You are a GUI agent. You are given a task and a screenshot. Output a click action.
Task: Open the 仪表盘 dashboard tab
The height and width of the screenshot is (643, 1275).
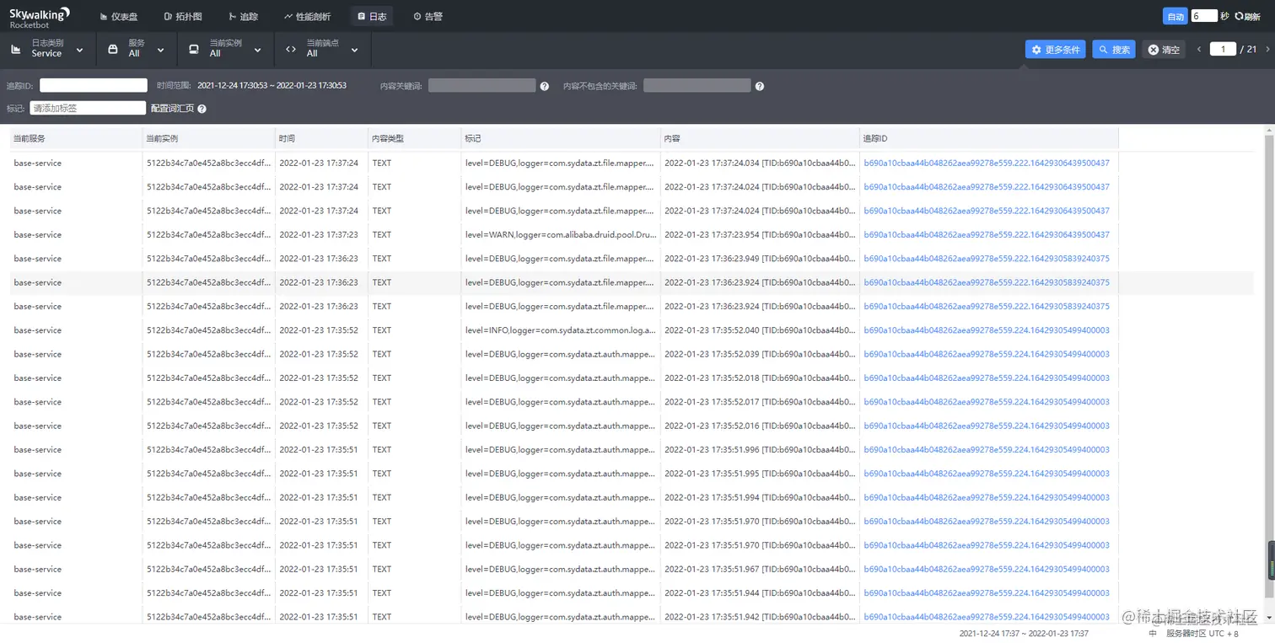tap(118, 16)
